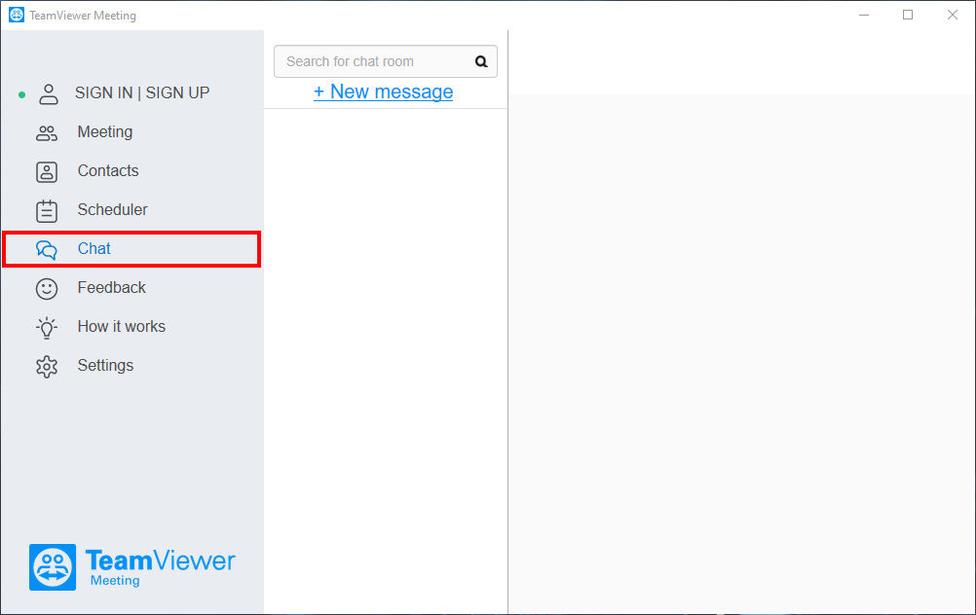Minimize the TeamViewer Meeting window

click(864, 15)
